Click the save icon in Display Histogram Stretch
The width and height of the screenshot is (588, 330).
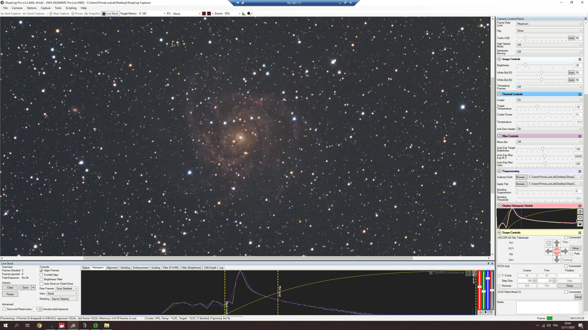click(x=580, y=224)
